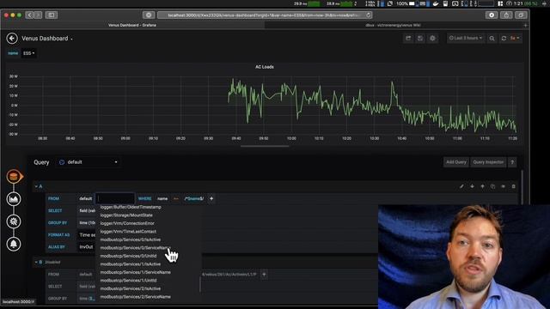This screenshot has height=309, width=550.
Task: Save the dashboard with the disk icon
Action: pyautogui.click(x=420, y=38)
